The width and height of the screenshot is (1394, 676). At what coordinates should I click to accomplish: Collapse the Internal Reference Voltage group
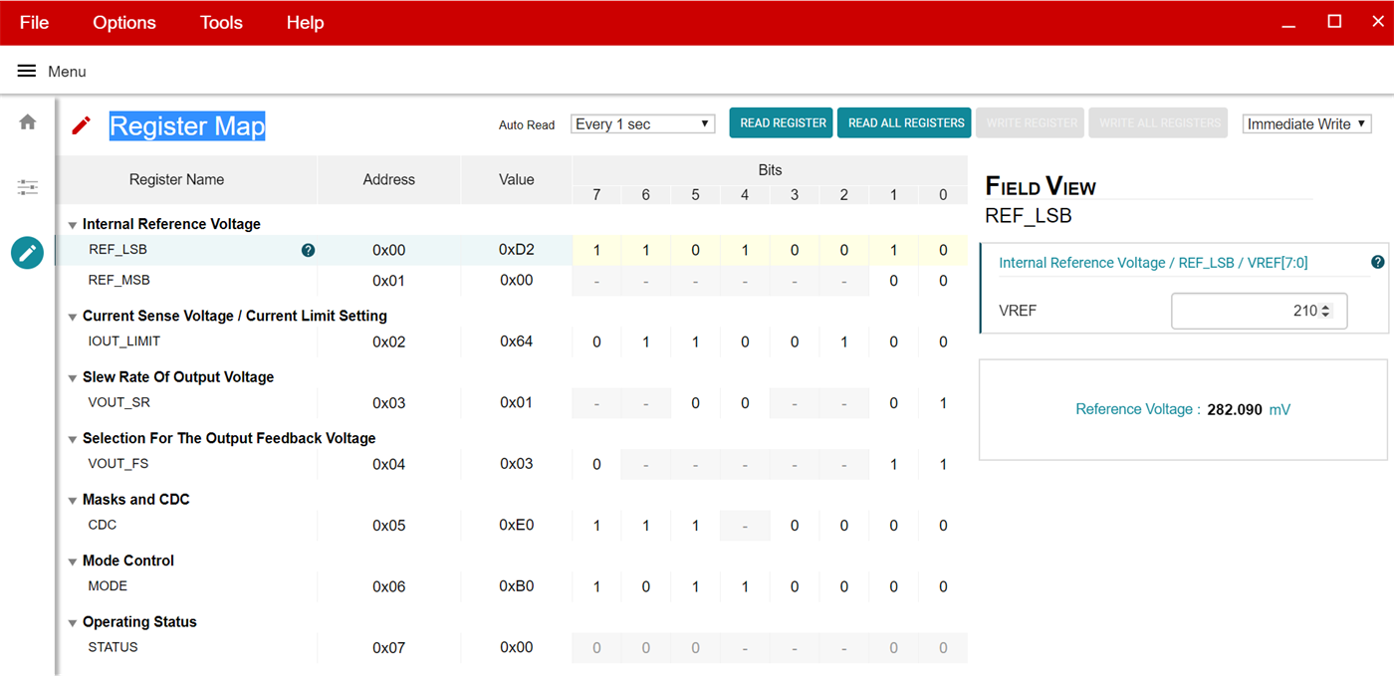(x=73, y=225)
